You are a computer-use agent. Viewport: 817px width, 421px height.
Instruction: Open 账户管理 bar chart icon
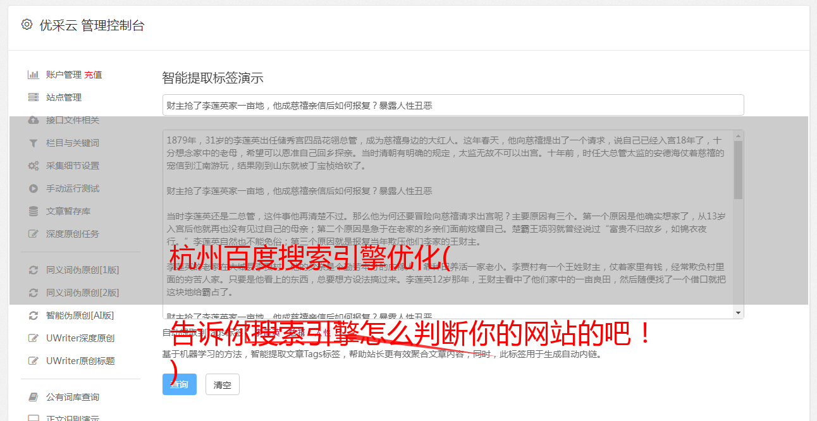34,75
